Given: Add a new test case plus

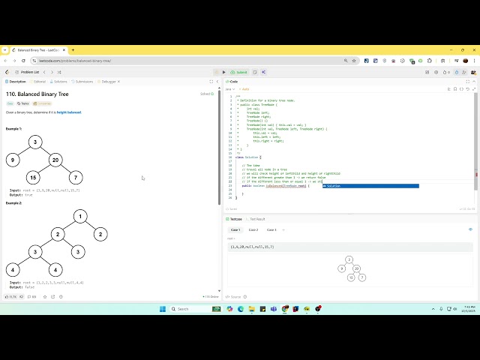Looking at the screenshot, I should [x=283, y=230].
